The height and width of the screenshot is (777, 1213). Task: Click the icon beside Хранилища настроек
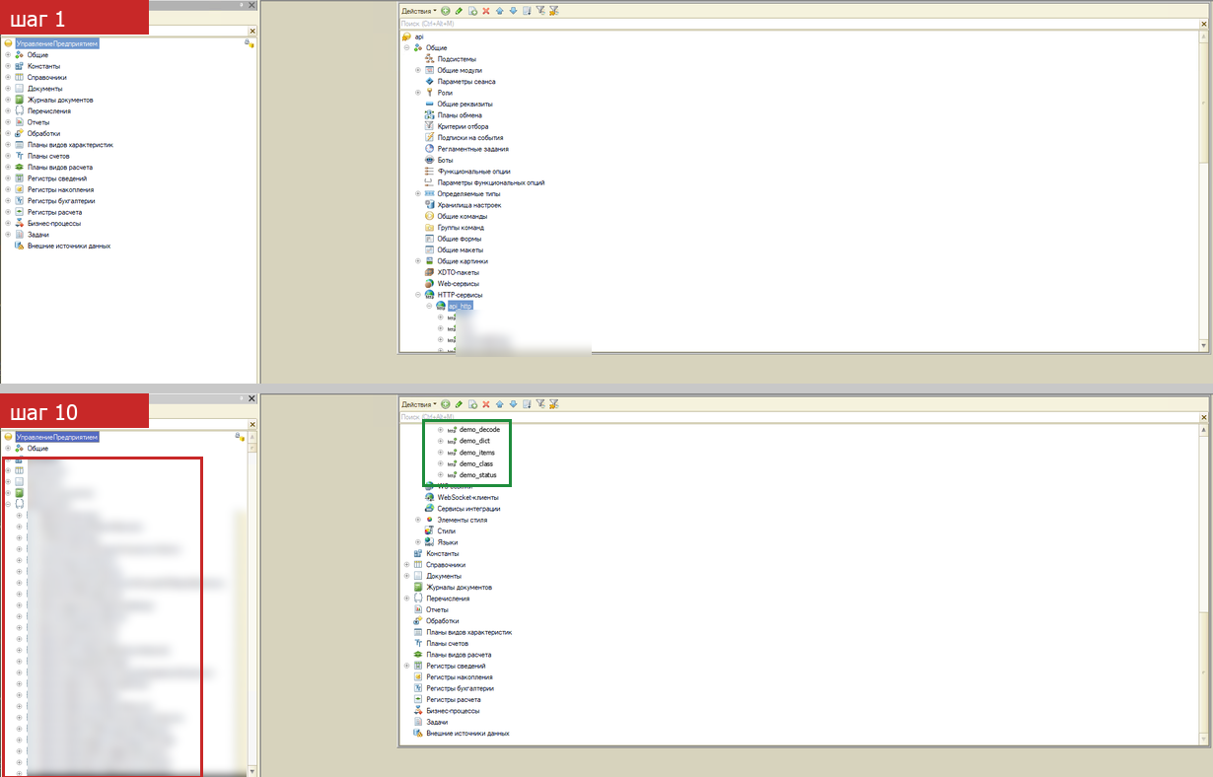click(x=429, y=205)
